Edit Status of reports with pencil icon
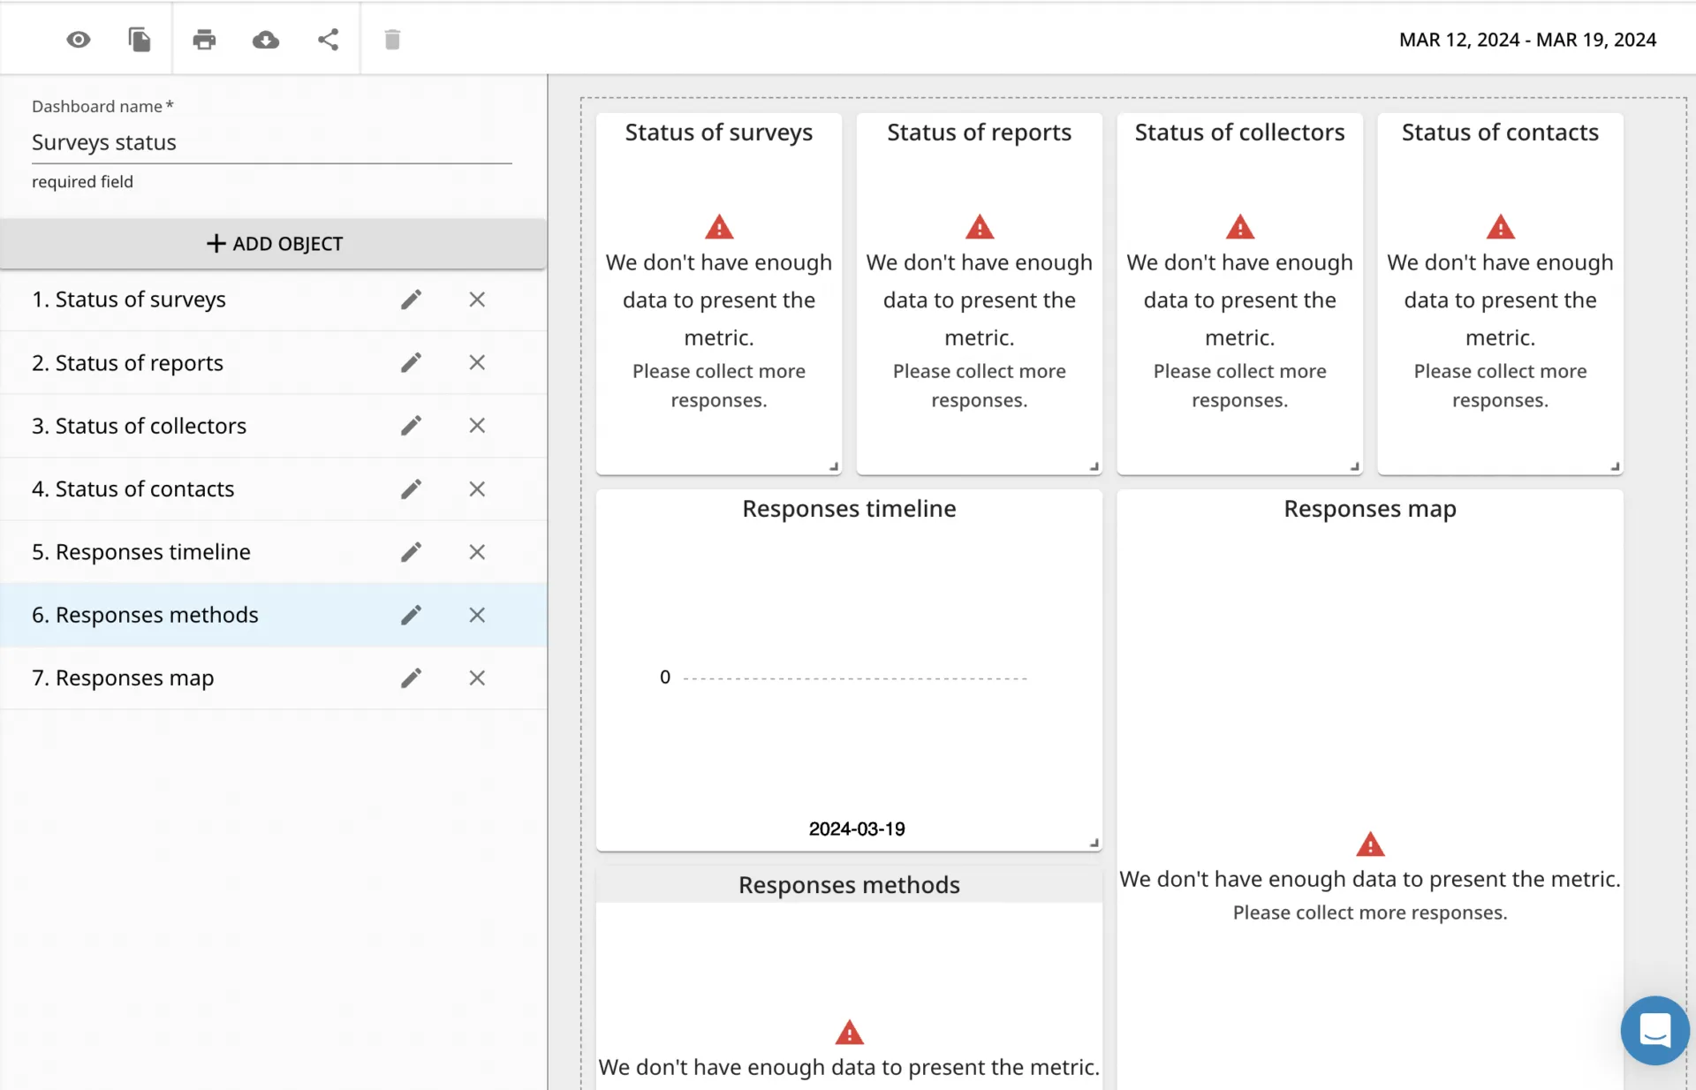 point(411,363)
